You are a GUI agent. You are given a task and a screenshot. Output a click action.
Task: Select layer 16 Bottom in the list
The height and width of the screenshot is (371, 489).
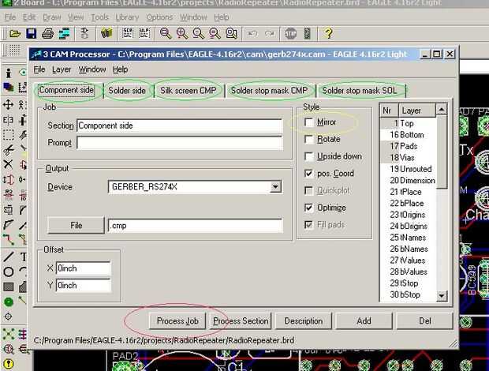(x=408, y=135)
